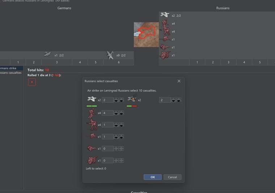This screenshot has height=193, width=275.
Task: Click the artillery count field showing 0
Action: click(107, 149)
